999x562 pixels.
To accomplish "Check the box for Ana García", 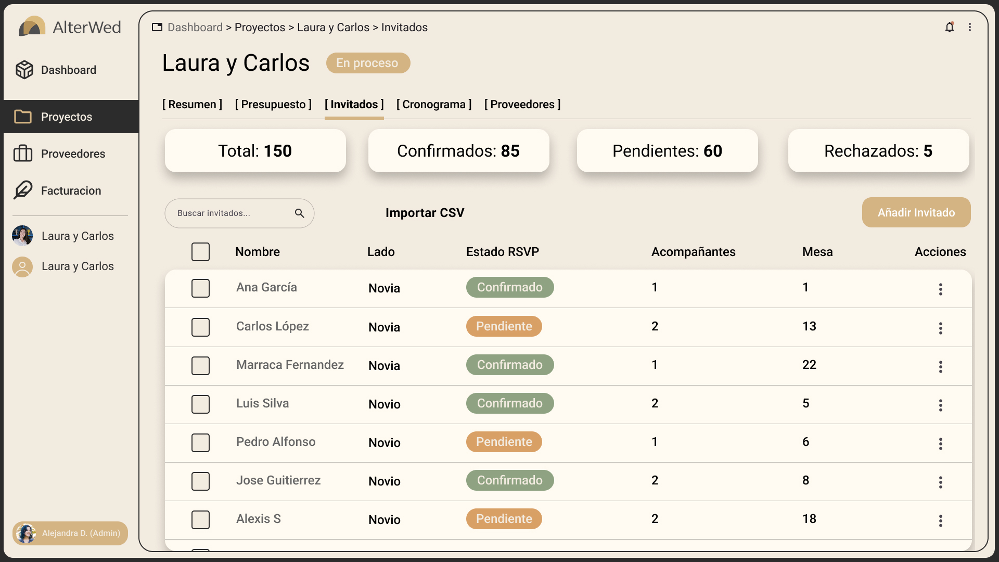I will (200, 288).
